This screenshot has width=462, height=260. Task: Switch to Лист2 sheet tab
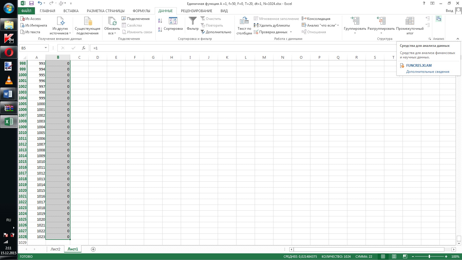(x=55, y=249)
